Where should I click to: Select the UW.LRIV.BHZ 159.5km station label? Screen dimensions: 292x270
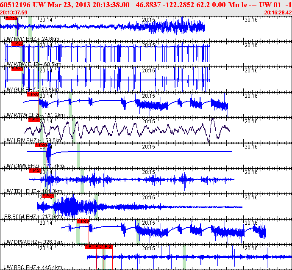click(x=33, y=141)
